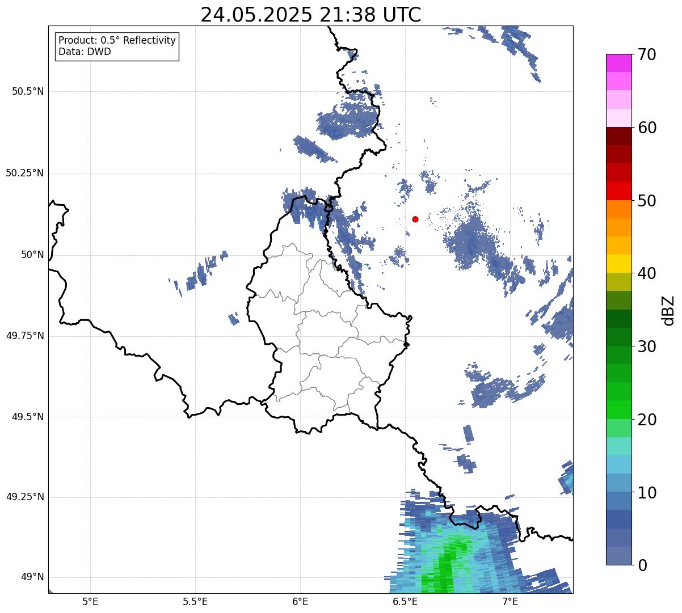682x613 pixels.
Task: Click the colorbar label "dBZ"
Action: (668, 310)
